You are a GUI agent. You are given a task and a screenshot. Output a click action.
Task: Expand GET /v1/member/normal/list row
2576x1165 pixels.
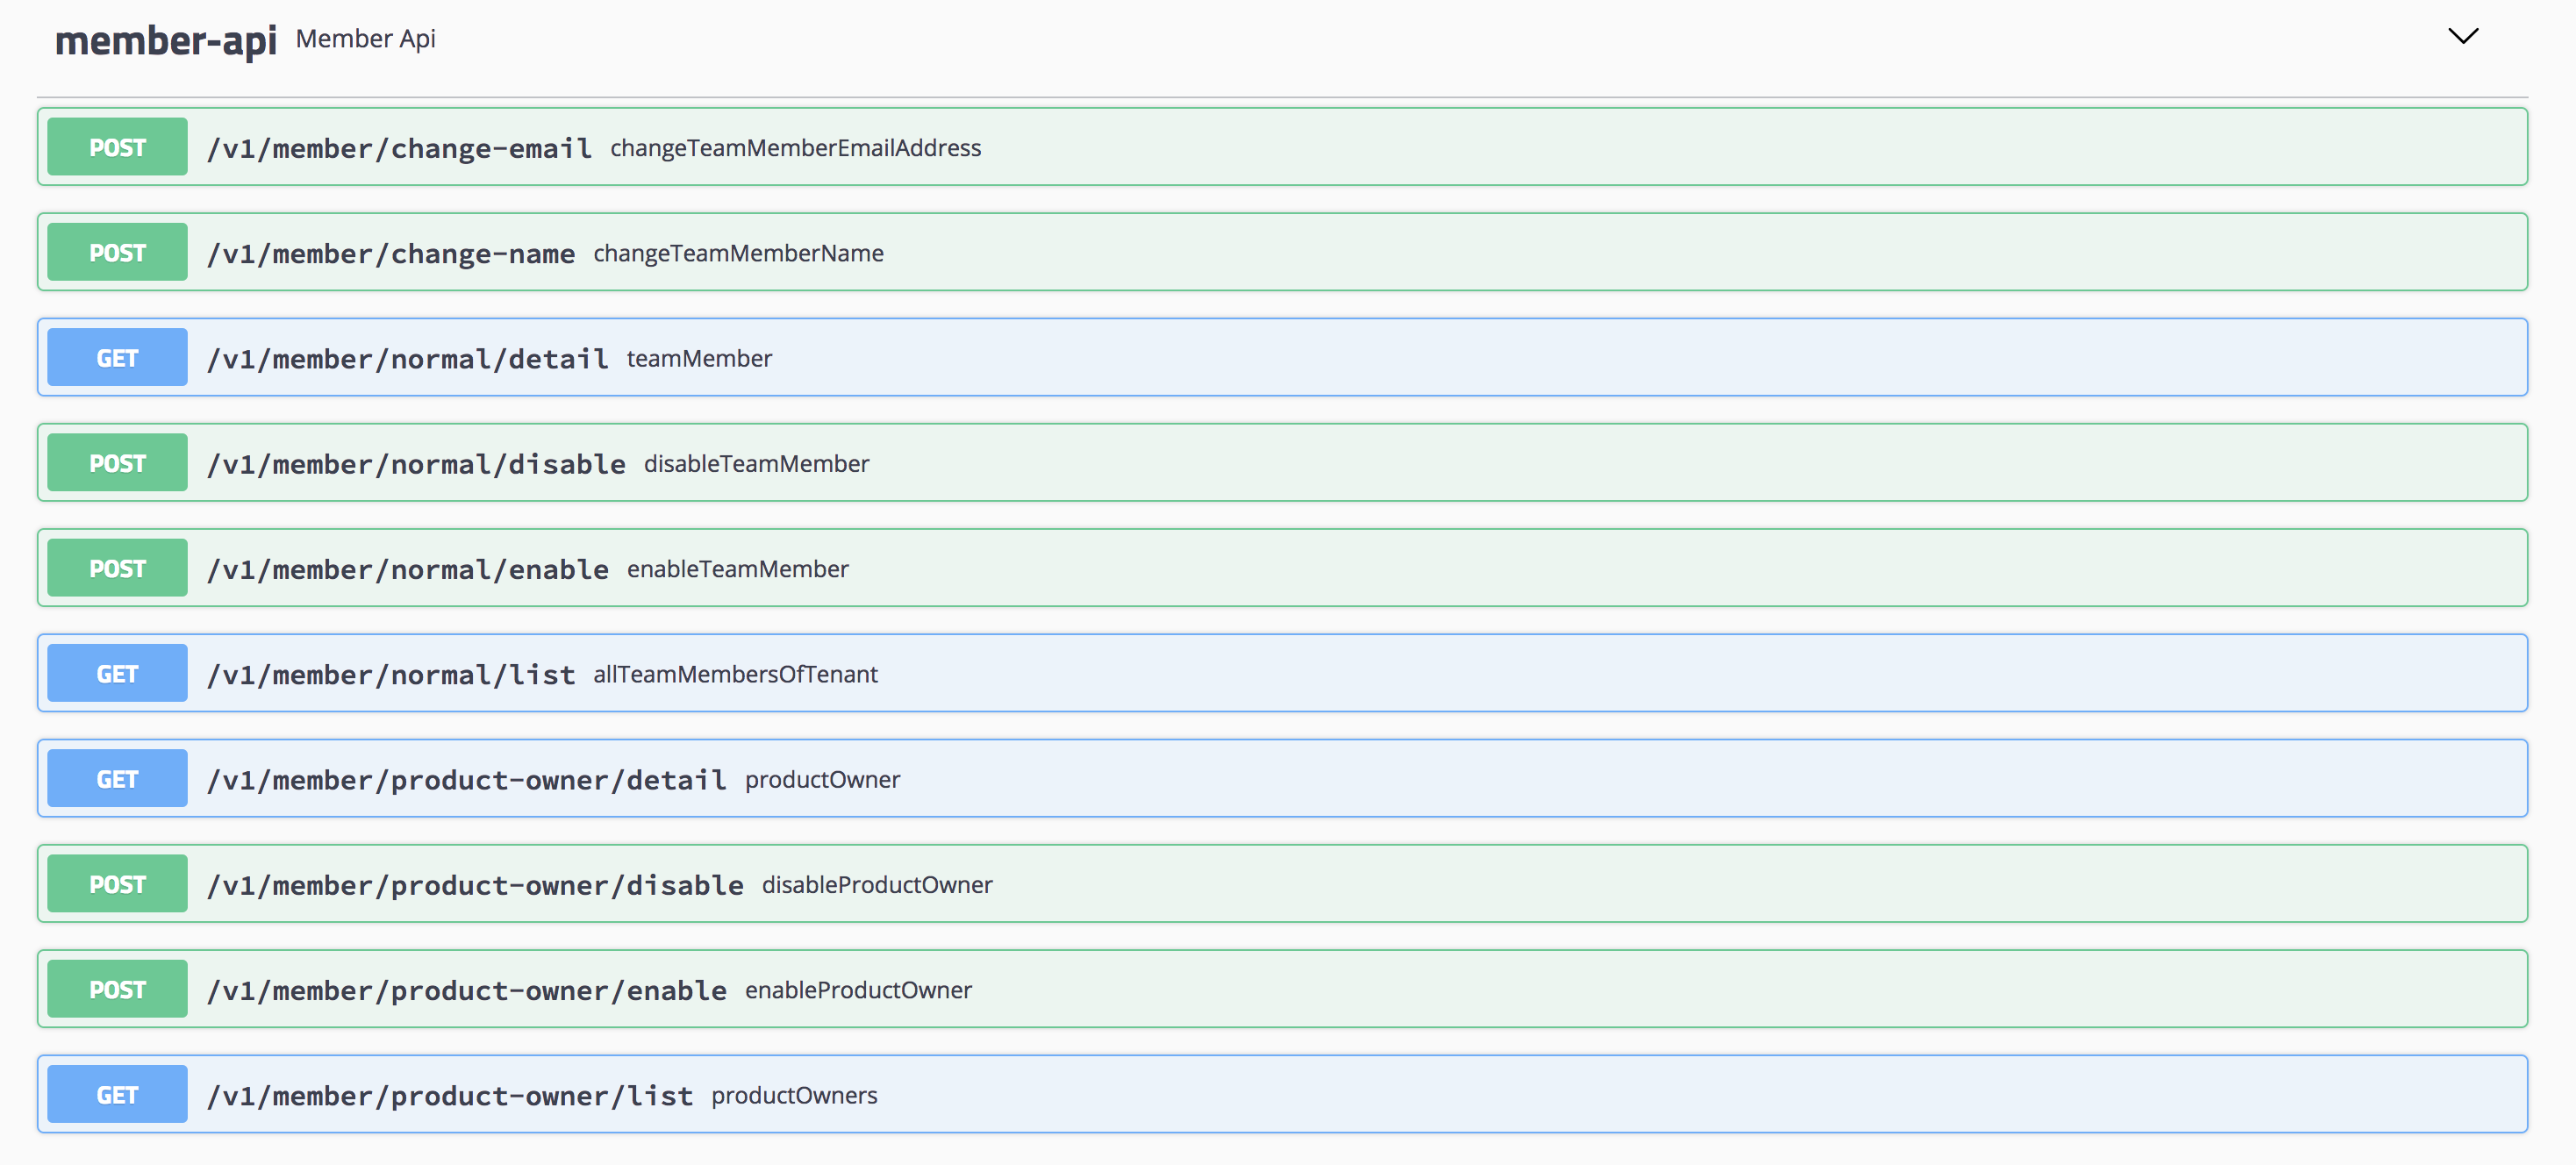pyautogui.click(x=390, y=675)
